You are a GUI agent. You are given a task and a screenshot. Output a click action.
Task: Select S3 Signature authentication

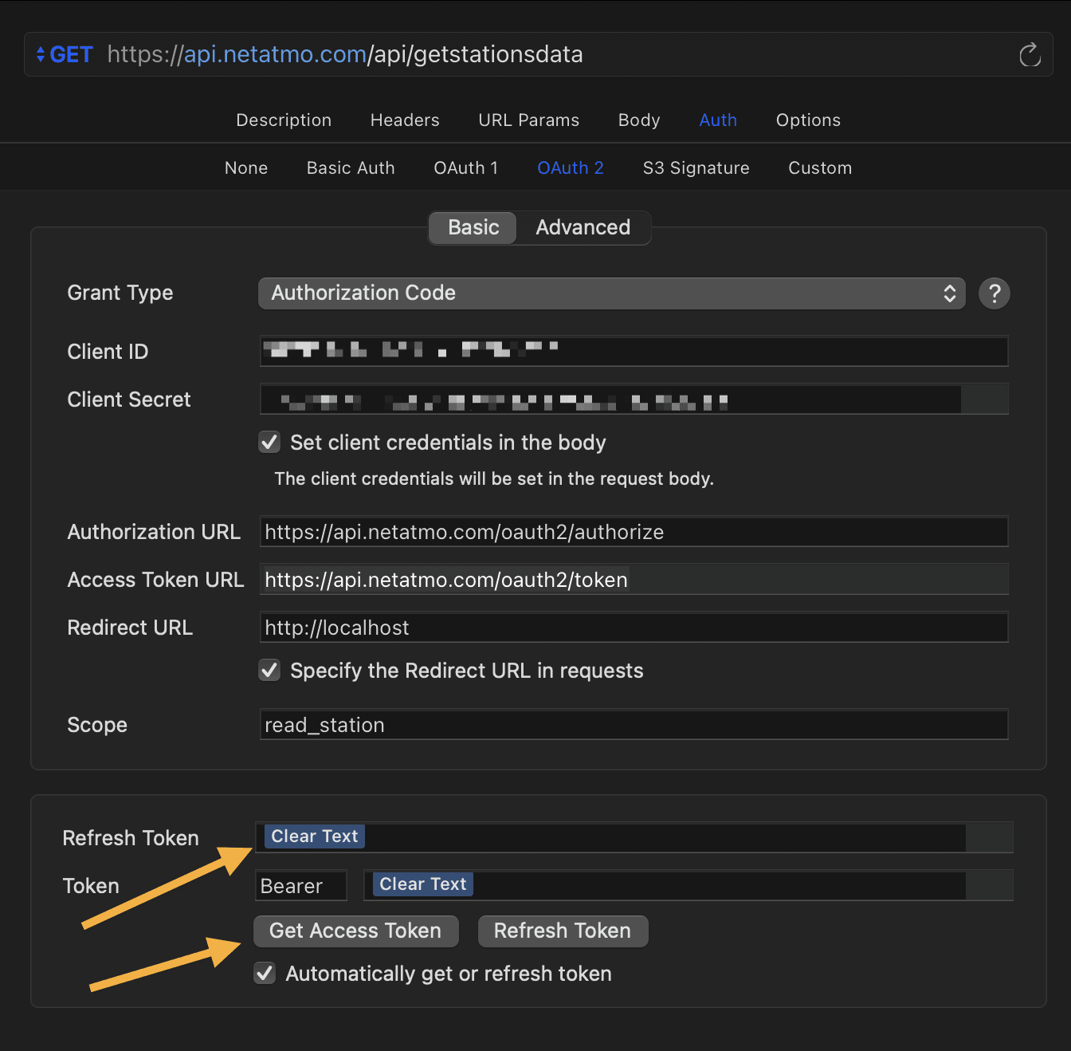tap(696, 167)
